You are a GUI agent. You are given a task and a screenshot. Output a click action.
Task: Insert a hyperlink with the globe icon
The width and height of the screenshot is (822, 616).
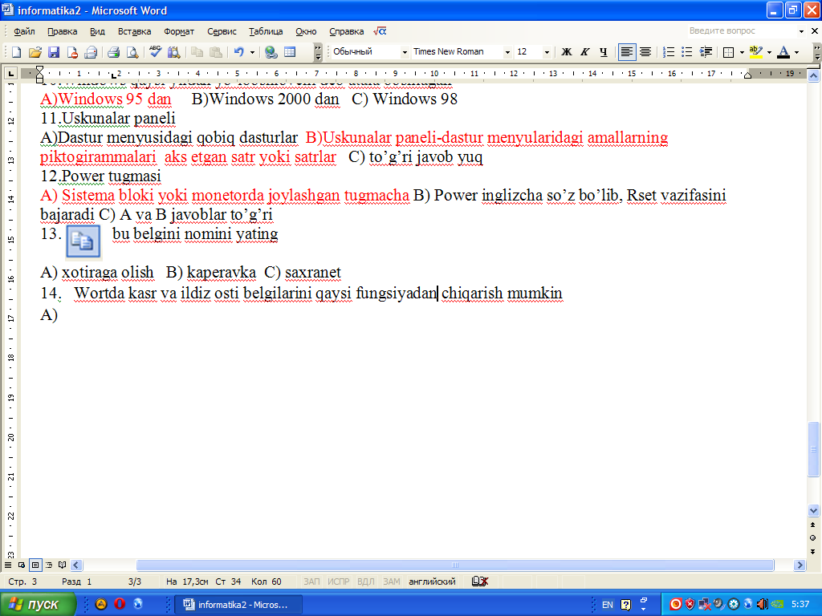[x=271, y=52]
